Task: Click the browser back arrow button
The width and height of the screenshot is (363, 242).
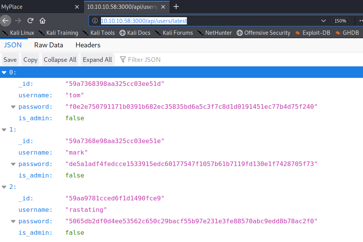Action: 5,21
